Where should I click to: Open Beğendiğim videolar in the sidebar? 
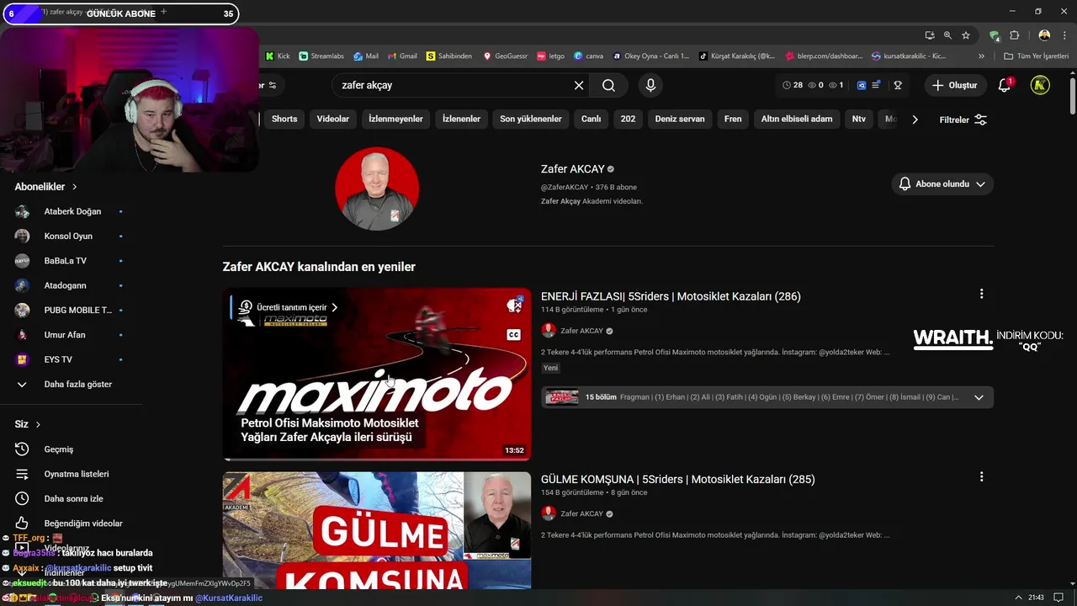click(x=82, y=524)
